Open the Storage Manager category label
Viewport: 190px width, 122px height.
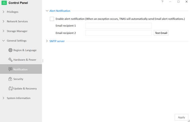pyautogui.click(x=17, y=31)
